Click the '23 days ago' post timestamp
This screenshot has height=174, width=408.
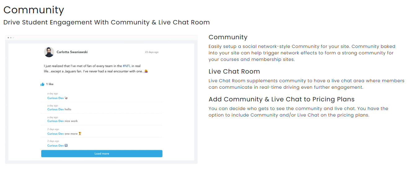point(151,52)
